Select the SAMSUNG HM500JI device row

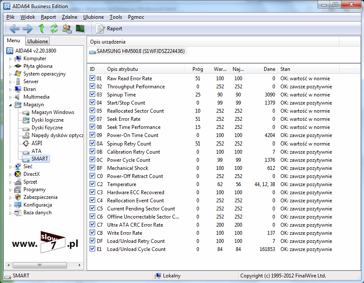tap(138, 51)
